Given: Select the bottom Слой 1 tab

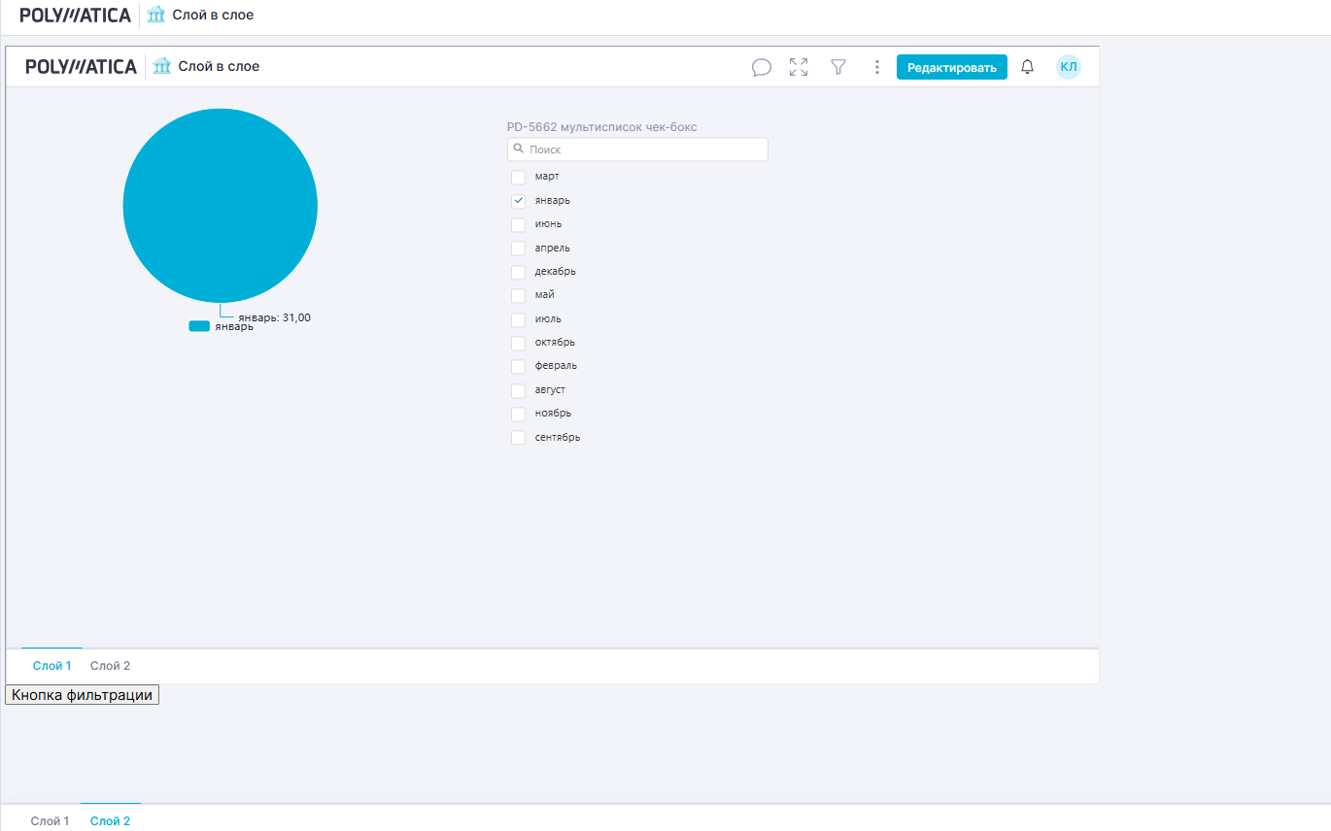Looking at the screenshot, I should (x=50, y=821).
